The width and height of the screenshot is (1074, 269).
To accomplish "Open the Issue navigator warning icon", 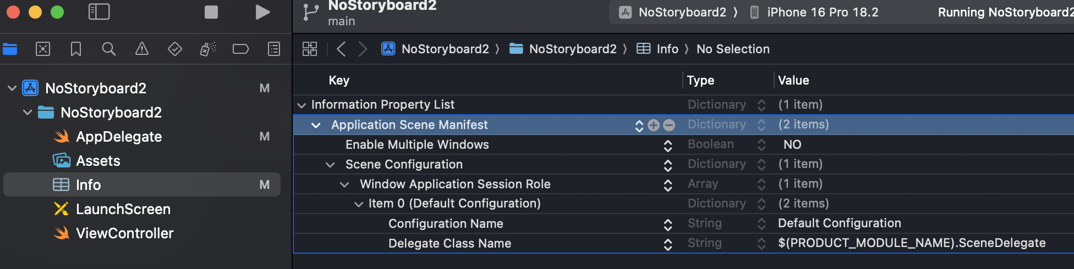I will [142, 49].
